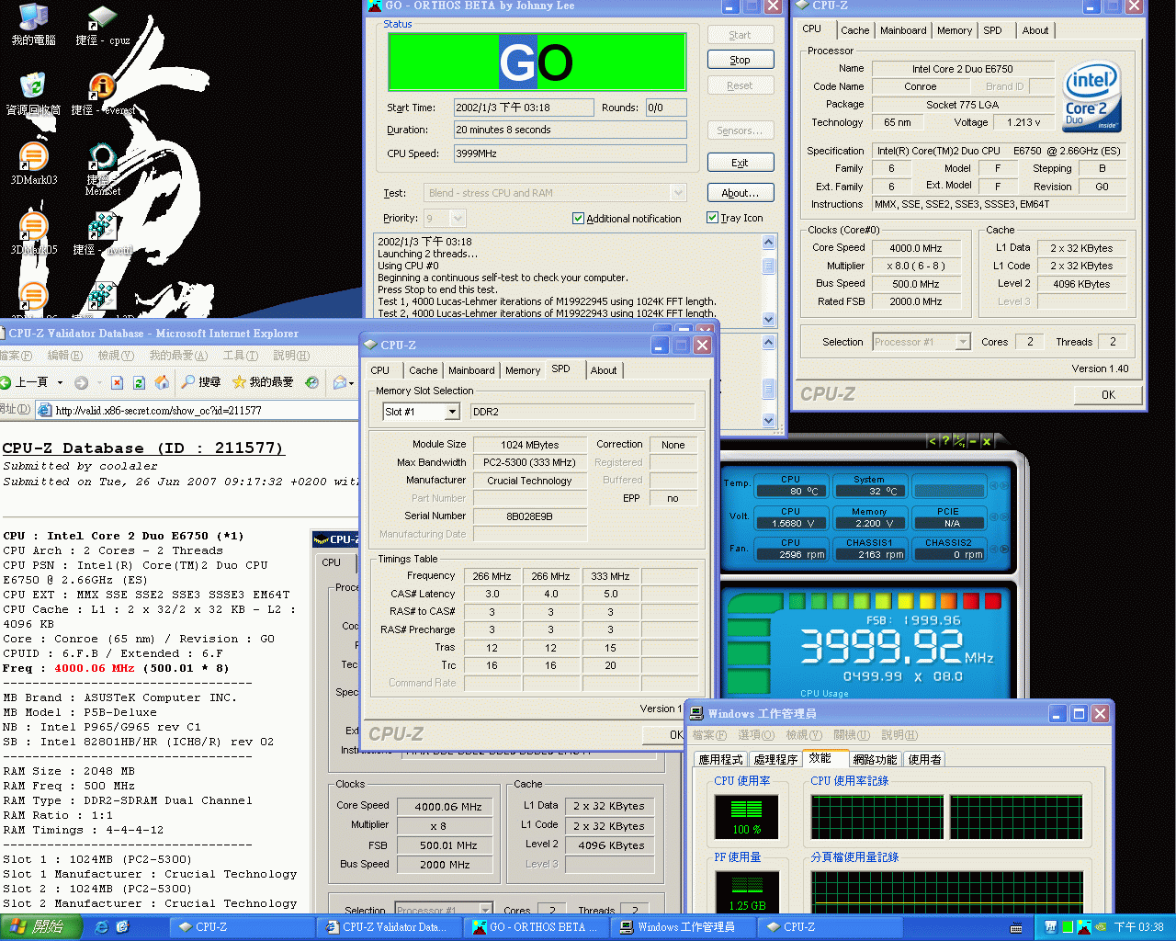Screen dimensions: 1176x941
Task: Open the Test type dropdown in ORTHOS
Action: pos(678,193)
